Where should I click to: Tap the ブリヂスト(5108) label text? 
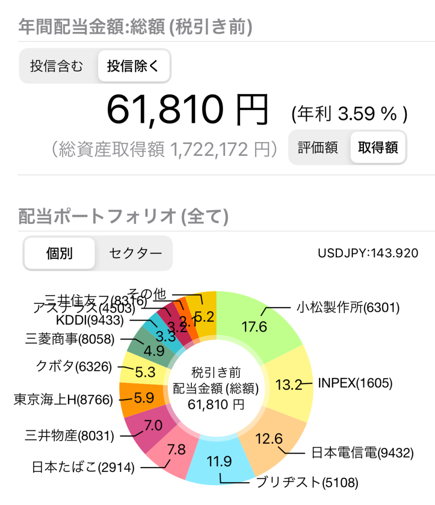pos(307,482)
